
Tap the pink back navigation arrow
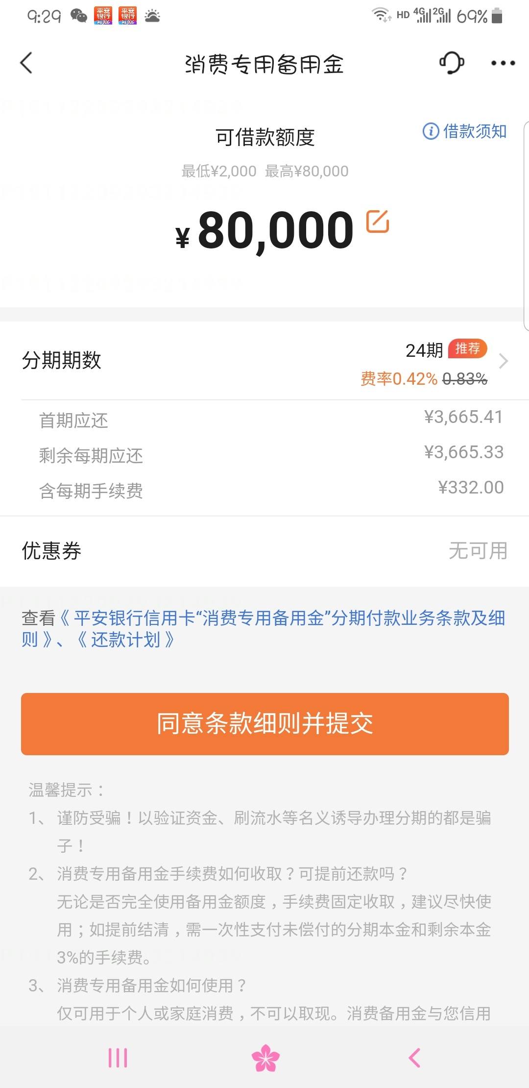pyautogui.click(x=414, y=1058)
